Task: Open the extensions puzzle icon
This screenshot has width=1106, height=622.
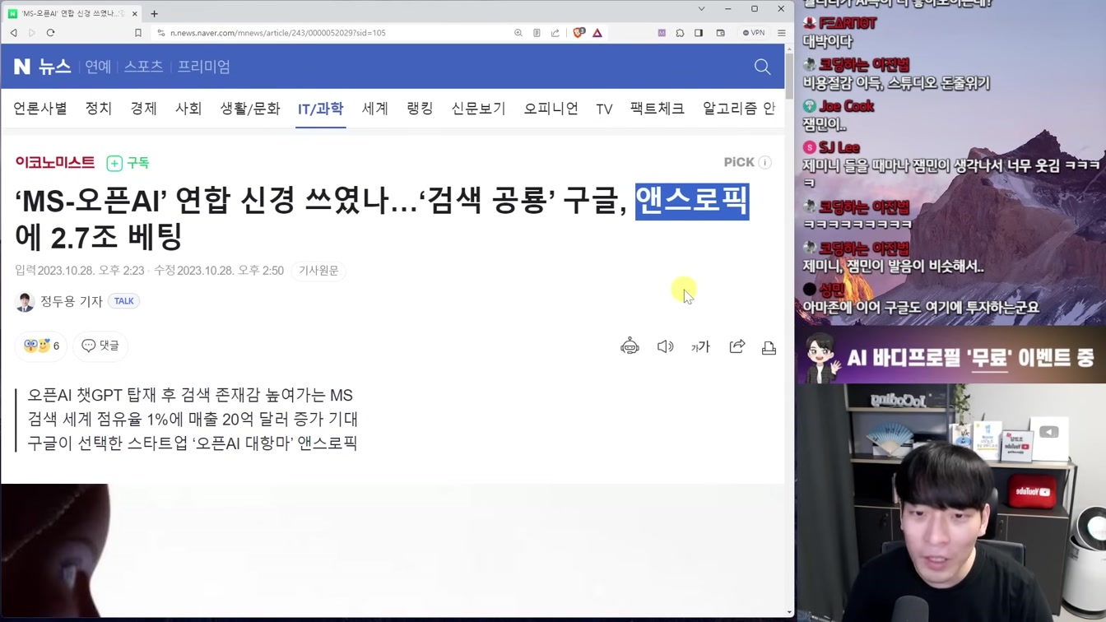Action: click(x=680, y=33)
